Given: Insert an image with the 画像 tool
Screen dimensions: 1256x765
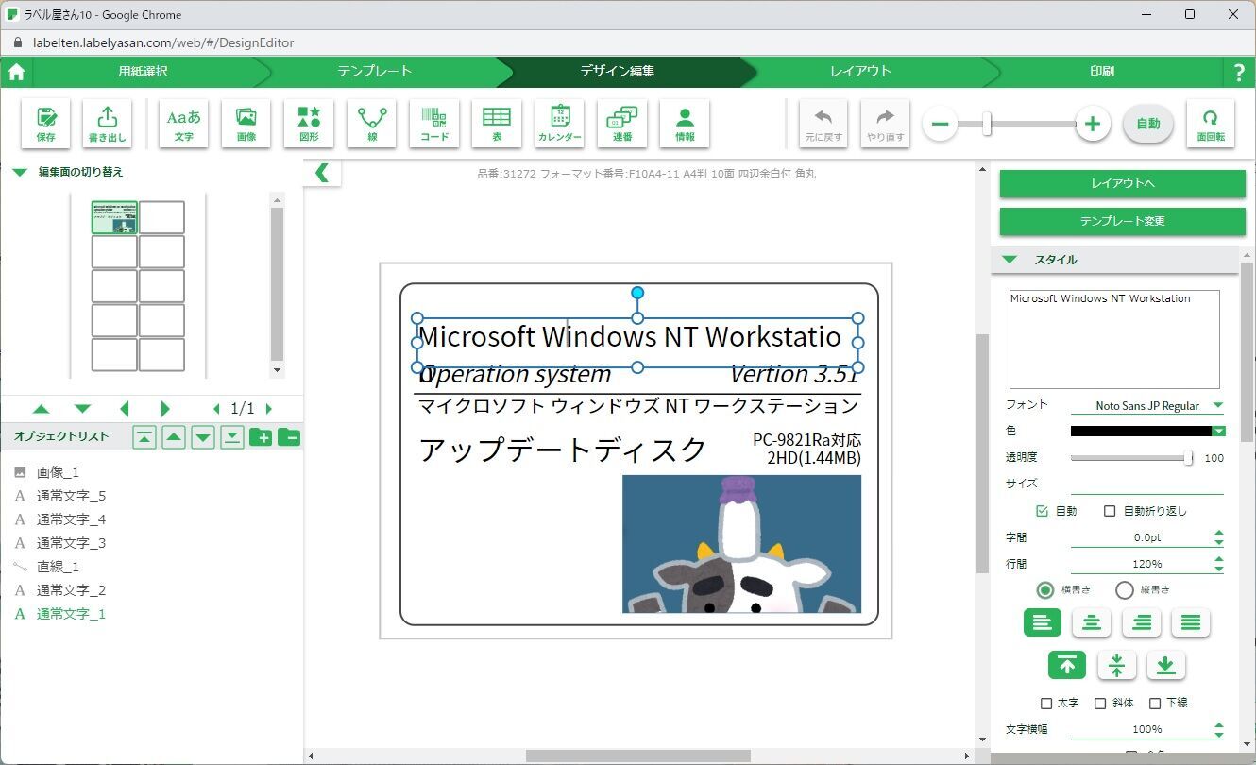Looking at the screenshot, I should 246,124.
